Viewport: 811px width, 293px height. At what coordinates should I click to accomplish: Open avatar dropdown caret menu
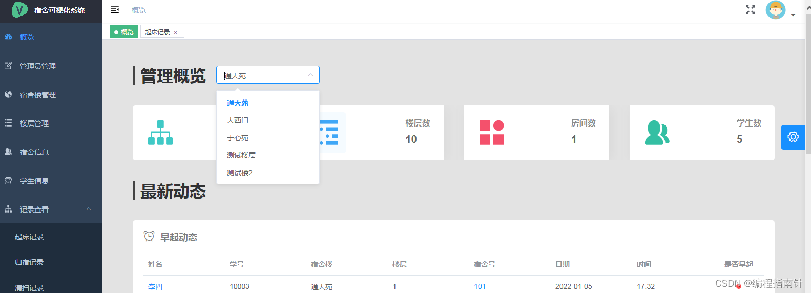(x=793, y=15)
